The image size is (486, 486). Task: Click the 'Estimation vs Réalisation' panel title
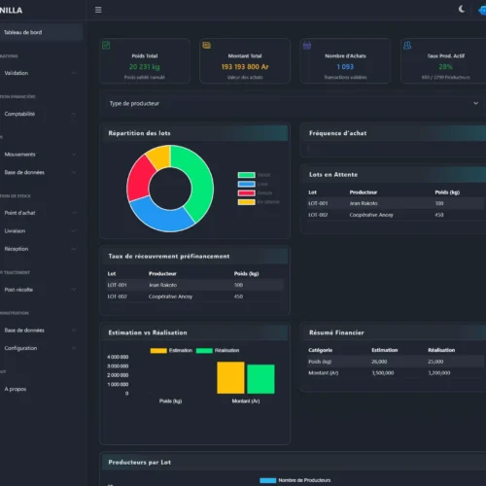(x=148, y=332)
